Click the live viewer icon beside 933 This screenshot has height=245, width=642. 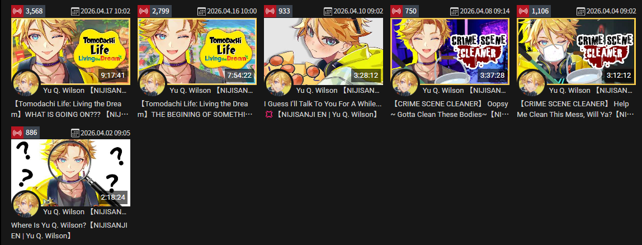click(270, 11)
